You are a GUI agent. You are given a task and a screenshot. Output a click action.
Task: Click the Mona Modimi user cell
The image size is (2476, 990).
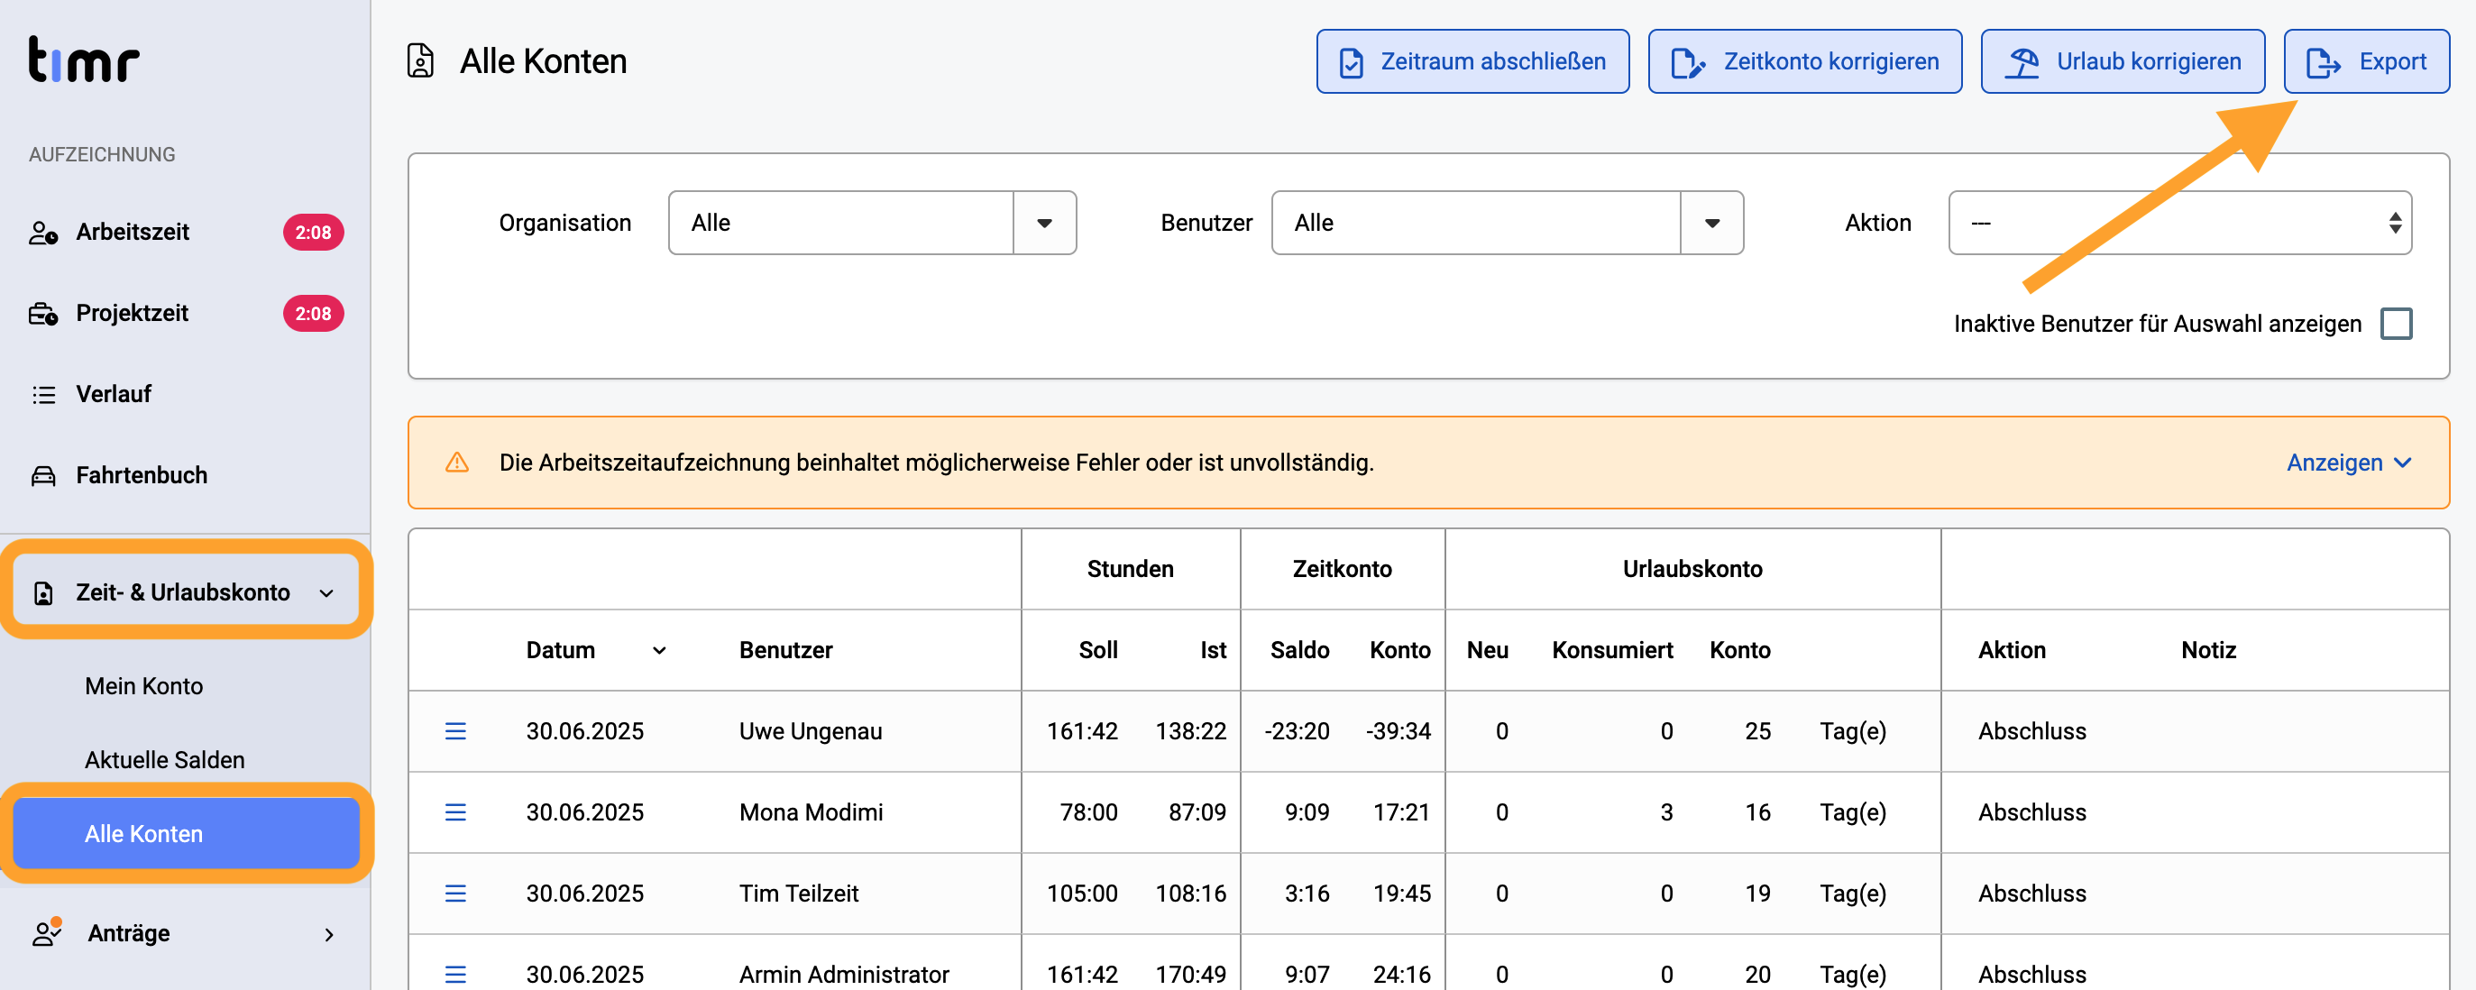[x=811, y=812]
